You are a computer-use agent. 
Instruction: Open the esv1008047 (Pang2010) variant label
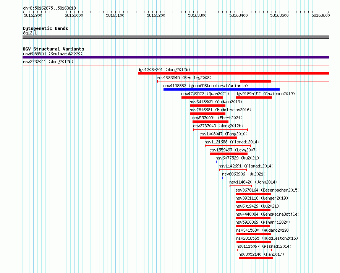[x=223, y=134]
